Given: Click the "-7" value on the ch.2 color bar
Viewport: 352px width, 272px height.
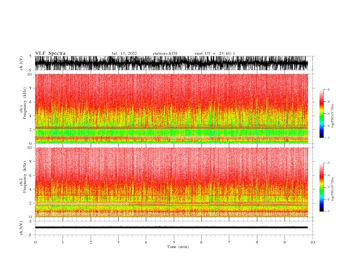Looking at the screenshot, I should [x=328, y=211].
